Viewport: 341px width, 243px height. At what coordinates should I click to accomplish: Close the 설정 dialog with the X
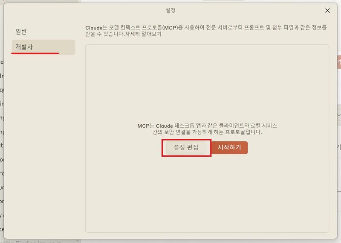tap(327, 11)
